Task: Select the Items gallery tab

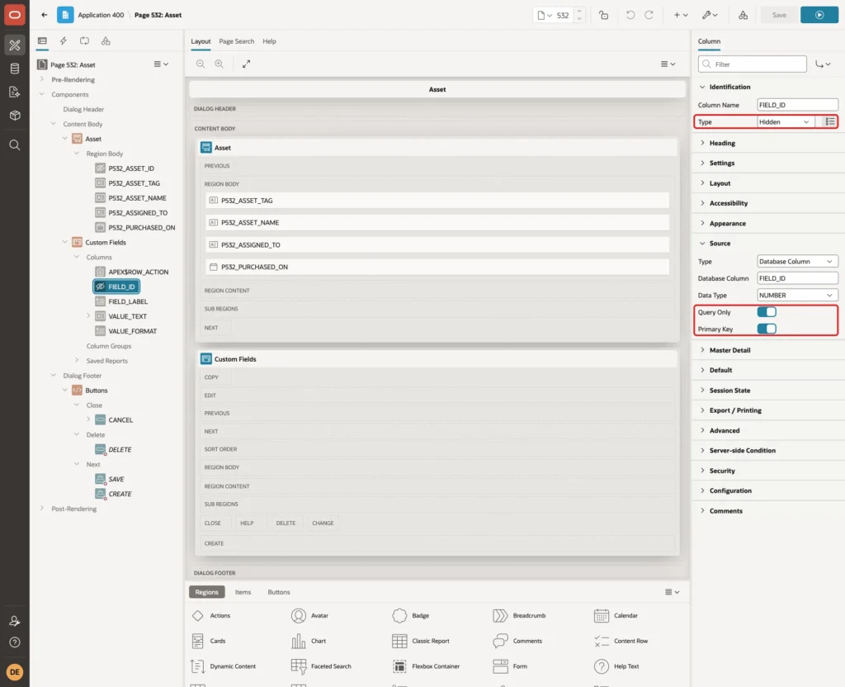Action: point(243,592)
